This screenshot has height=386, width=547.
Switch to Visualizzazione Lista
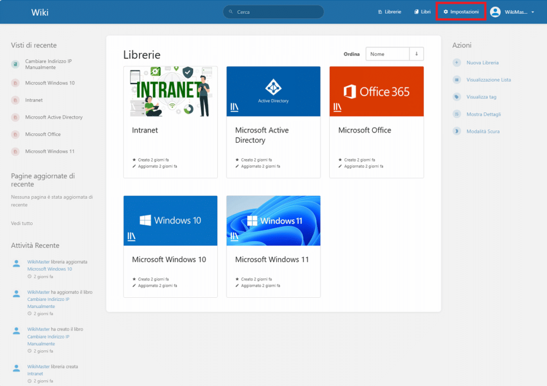(488, 80)
